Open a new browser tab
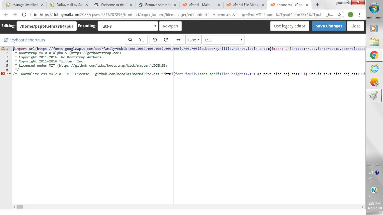This screenshot has height=215, width=383. click(x=318, y=5)
